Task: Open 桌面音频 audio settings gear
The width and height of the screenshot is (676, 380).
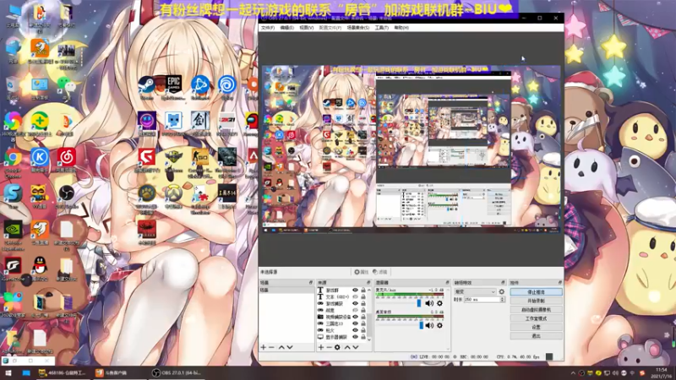Action: (439, 325)
